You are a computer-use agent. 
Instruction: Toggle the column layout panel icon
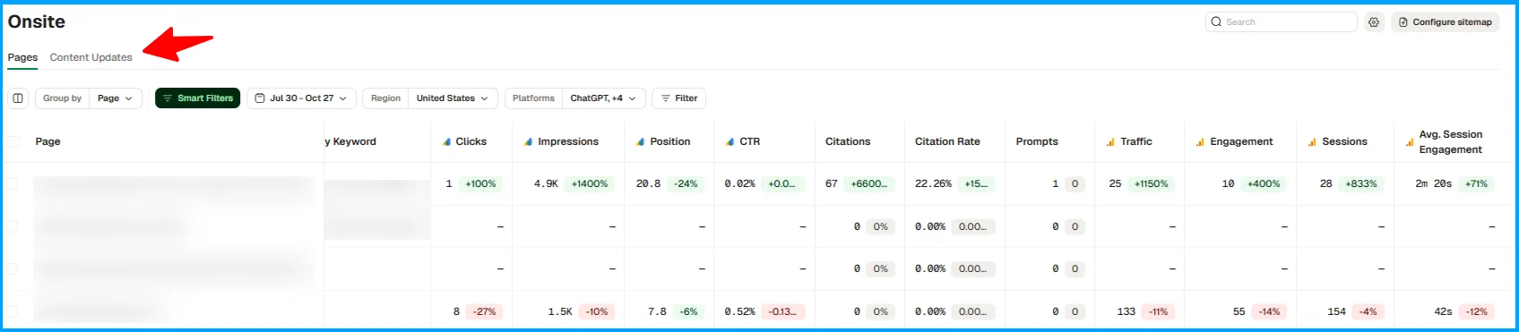[18, 98]
